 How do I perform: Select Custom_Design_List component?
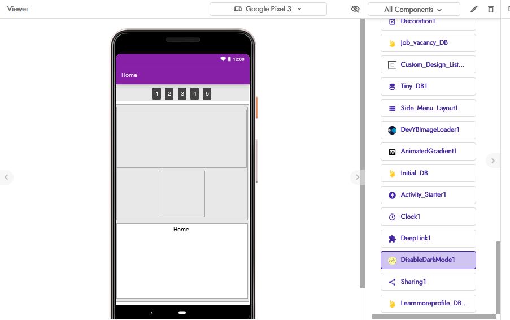[428, 64]
